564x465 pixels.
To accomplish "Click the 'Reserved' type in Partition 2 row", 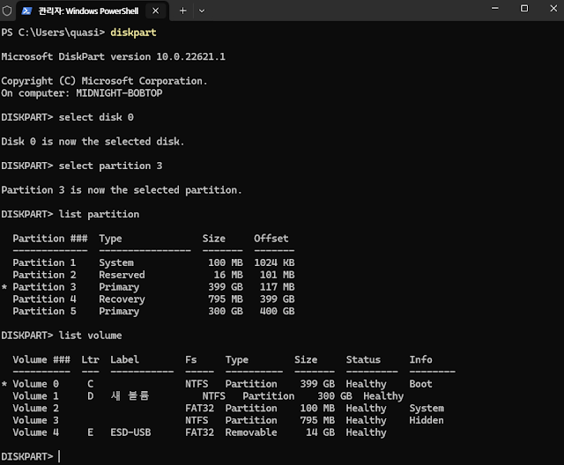I will coord(122,275).
